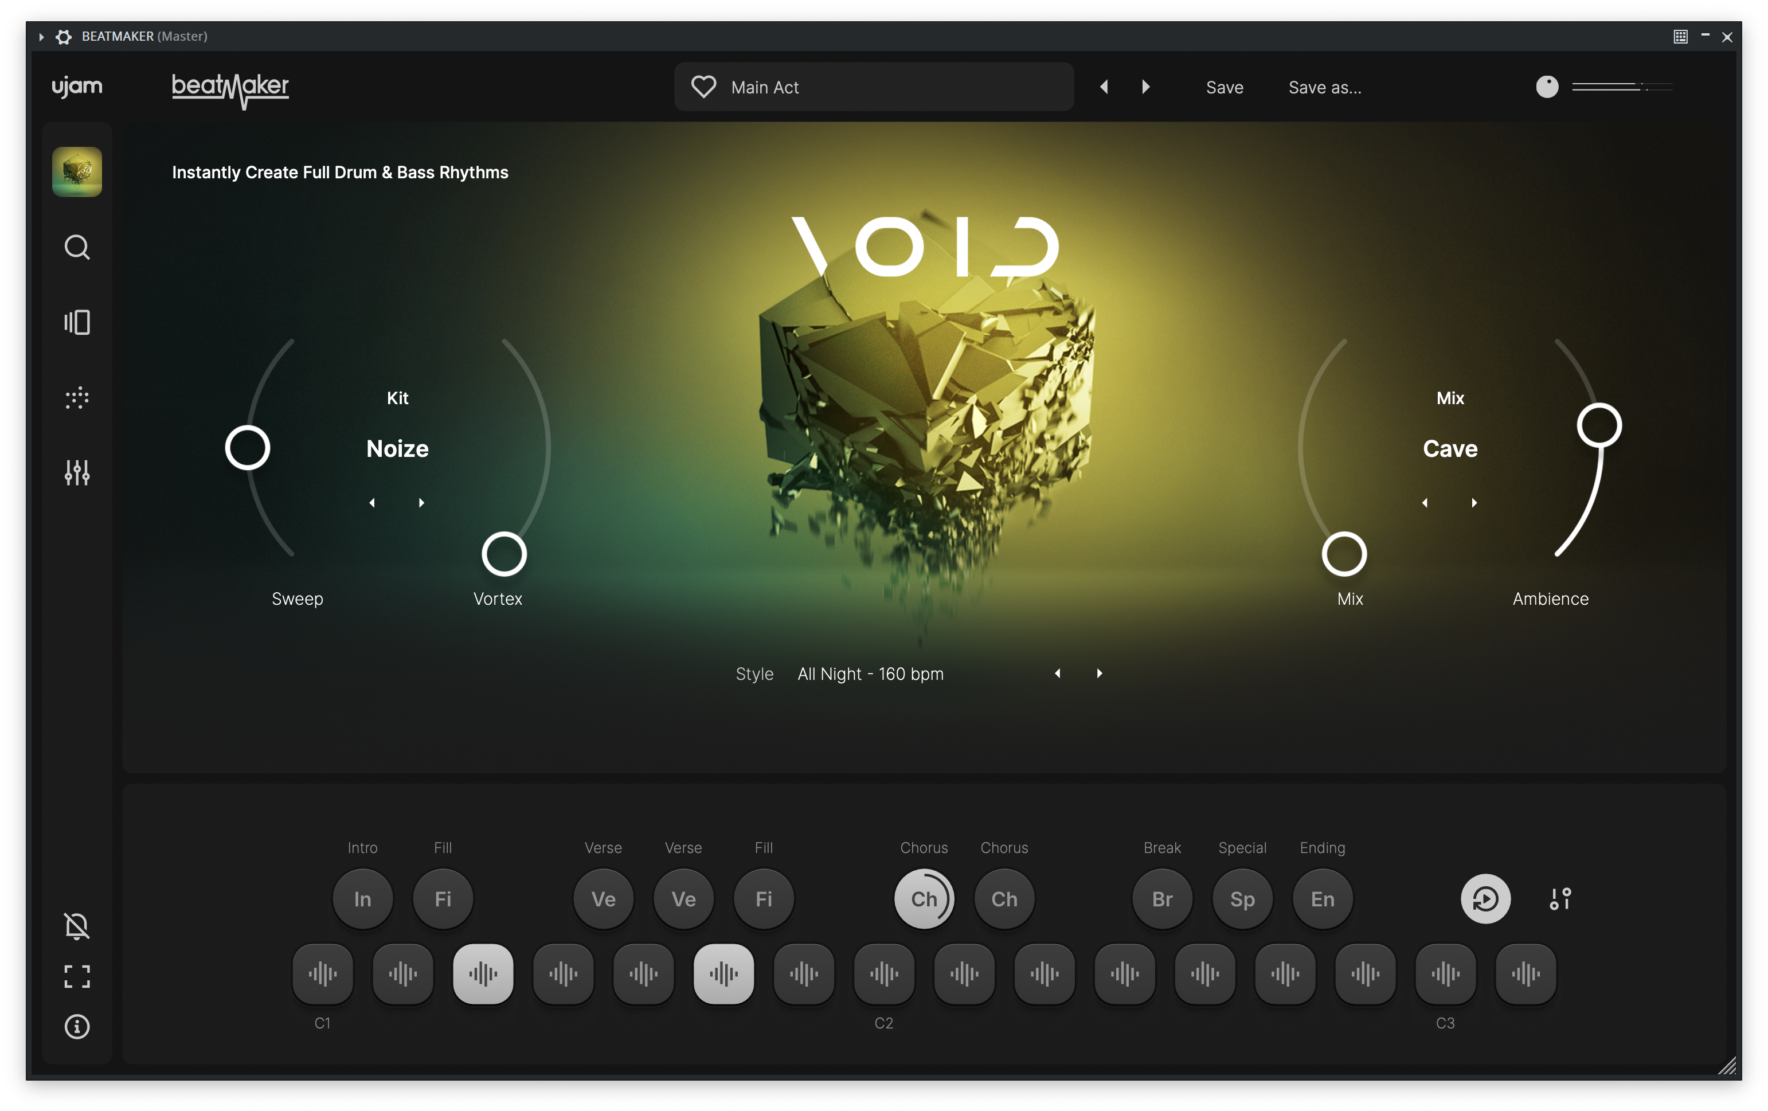1768x1111 pixels.
Task: Open the library panel icon in sidebar
Action: coord(77,322)
